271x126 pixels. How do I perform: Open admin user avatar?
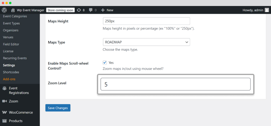(267, 10)
